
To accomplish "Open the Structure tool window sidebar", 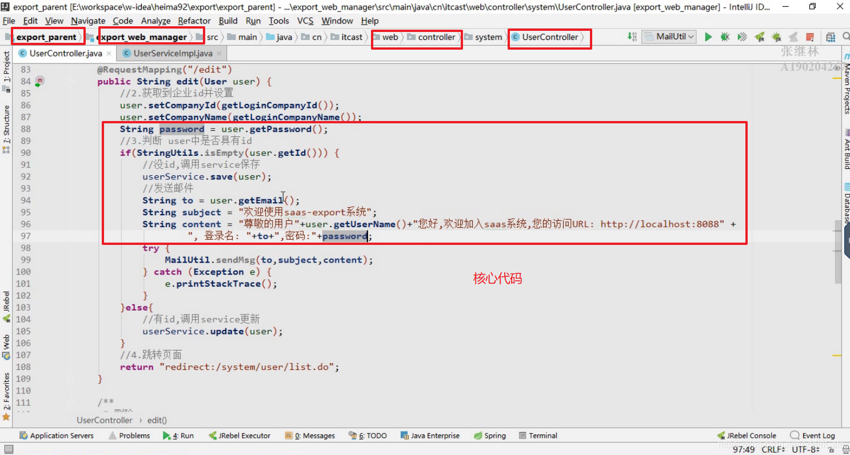I will tap(6, 130).
